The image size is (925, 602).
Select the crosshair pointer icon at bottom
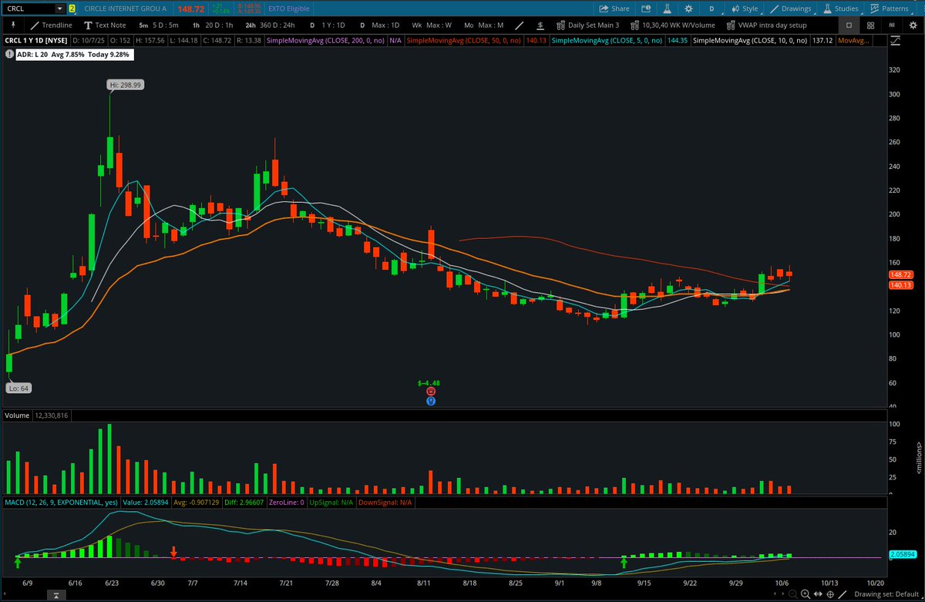pyautogui.click(x=830, y=594)
